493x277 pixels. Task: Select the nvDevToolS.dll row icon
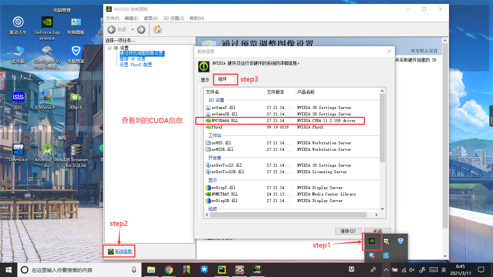(x=208, y=165)
